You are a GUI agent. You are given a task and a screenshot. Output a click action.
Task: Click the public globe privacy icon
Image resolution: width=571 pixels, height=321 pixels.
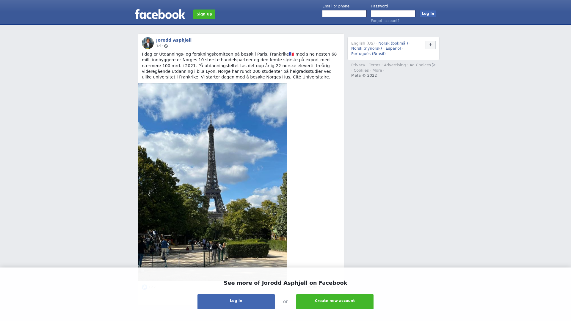coord(166,46)
